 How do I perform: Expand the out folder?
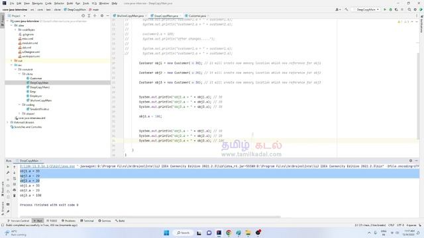[12, 61]
